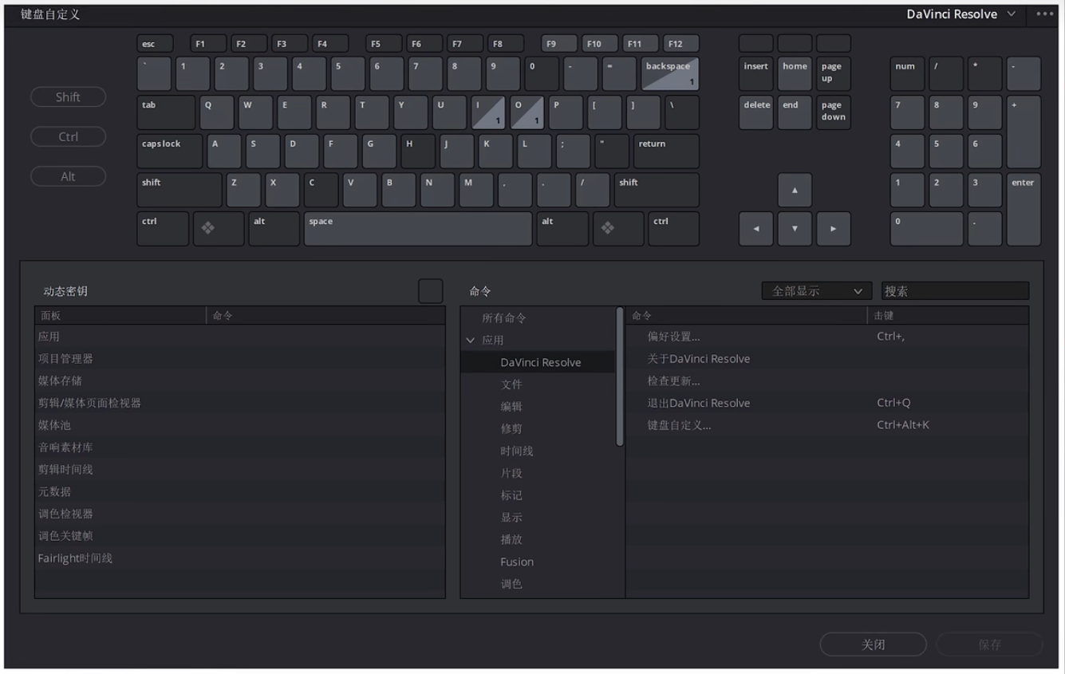Click the page down key

[834, 112]
